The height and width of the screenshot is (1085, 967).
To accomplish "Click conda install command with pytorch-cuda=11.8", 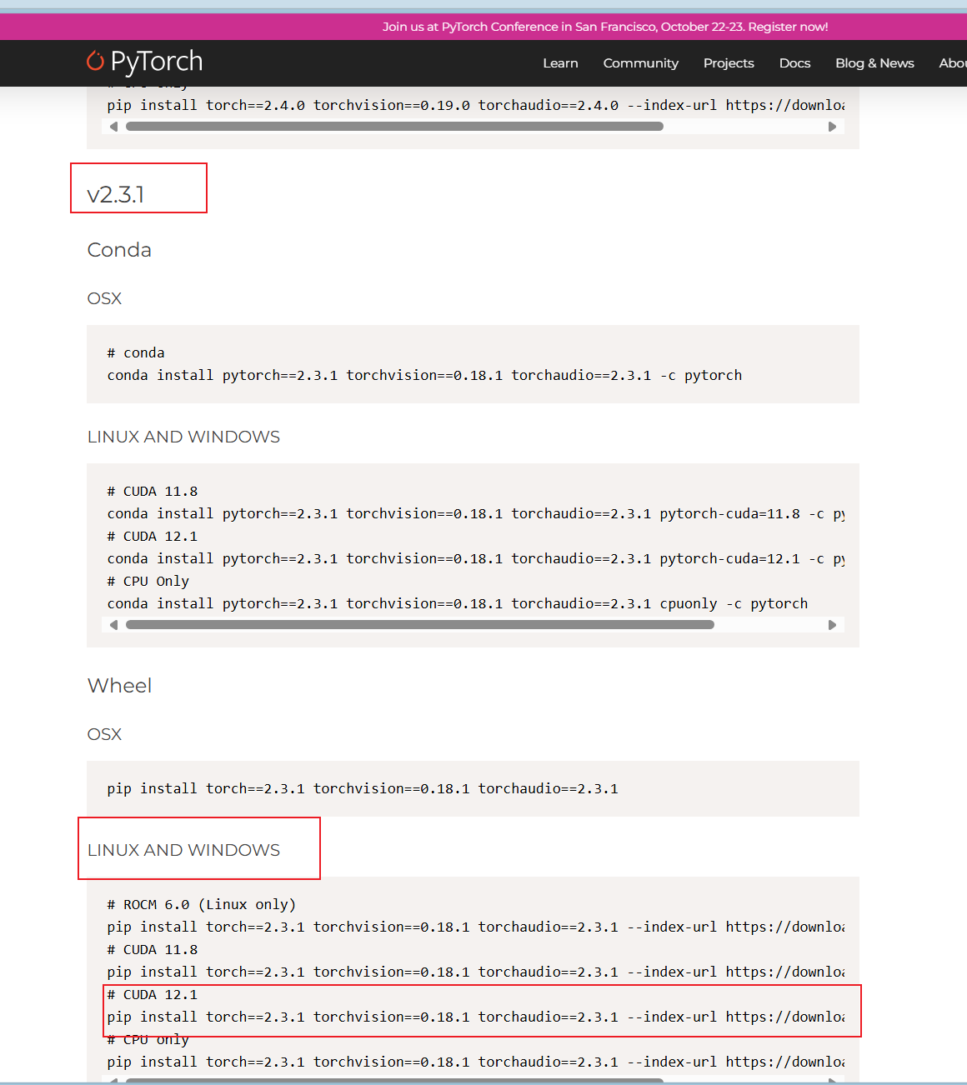I will (x=475, y=513).
